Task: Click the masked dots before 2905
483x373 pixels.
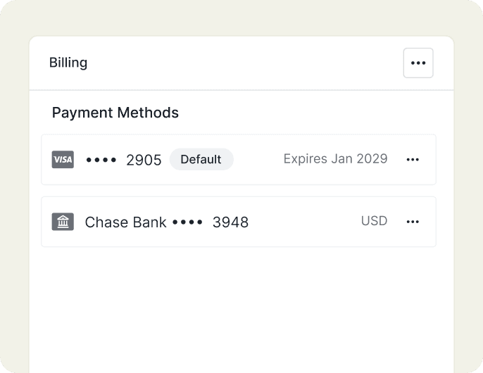Action: [x=103, y=160]
